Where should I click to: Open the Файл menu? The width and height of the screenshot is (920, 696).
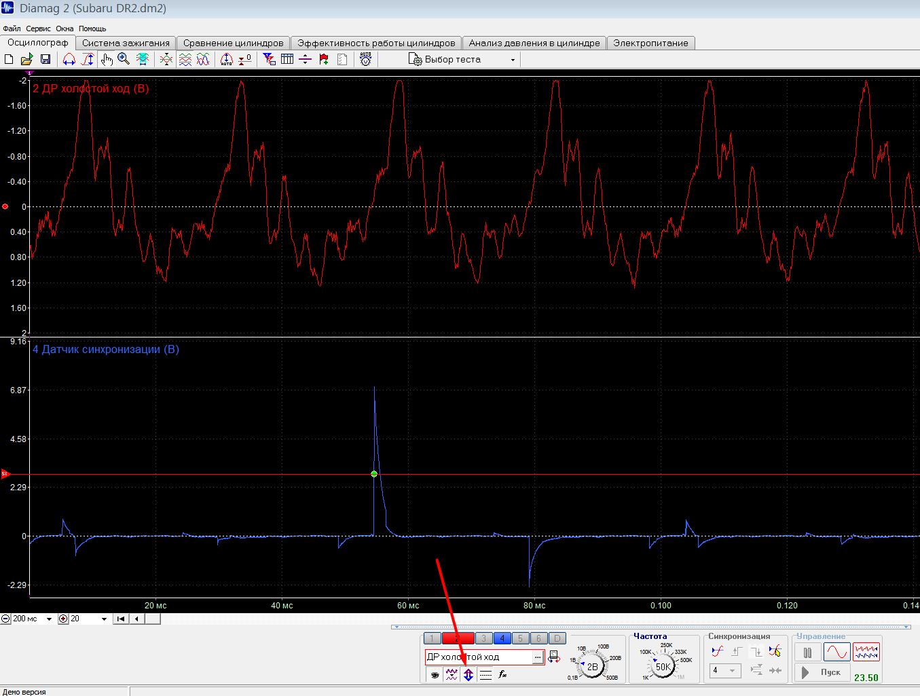(x=12, y=29)
